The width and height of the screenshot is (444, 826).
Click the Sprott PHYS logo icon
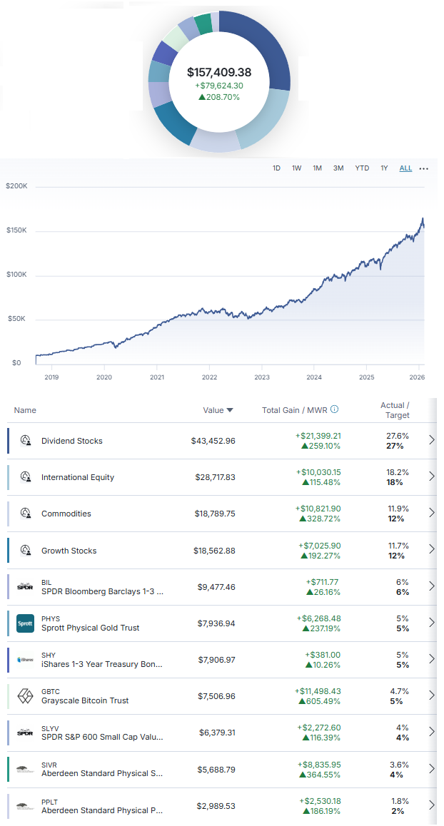(x=25, y=623)
